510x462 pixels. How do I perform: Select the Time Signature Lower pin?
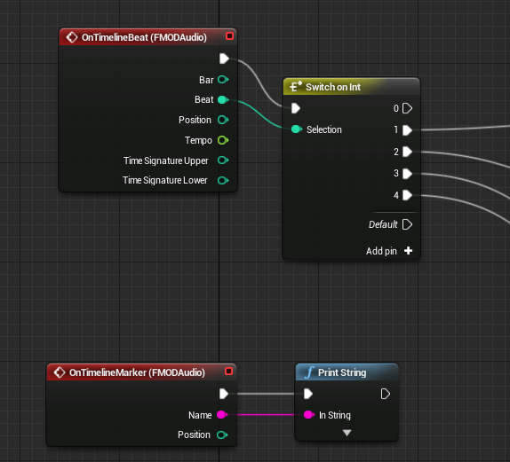coord(223,181)
